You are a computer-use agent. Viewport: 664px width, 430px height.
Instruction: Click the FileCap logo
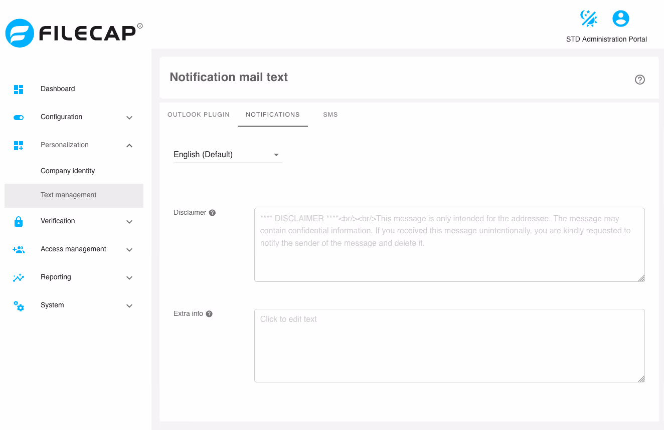click(74, 33)
